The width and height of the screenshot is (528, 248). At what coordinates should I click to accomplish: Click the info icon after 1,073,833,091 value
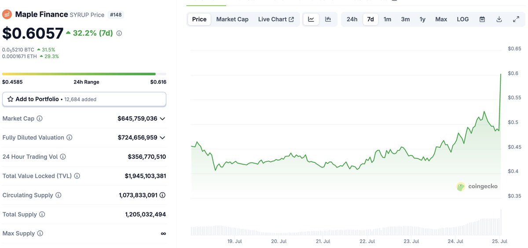[x=163, y=195]
